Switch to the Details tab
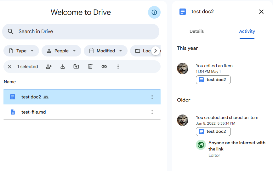The width and height of the screenshot is (273, 171). [x=196, y=31]
